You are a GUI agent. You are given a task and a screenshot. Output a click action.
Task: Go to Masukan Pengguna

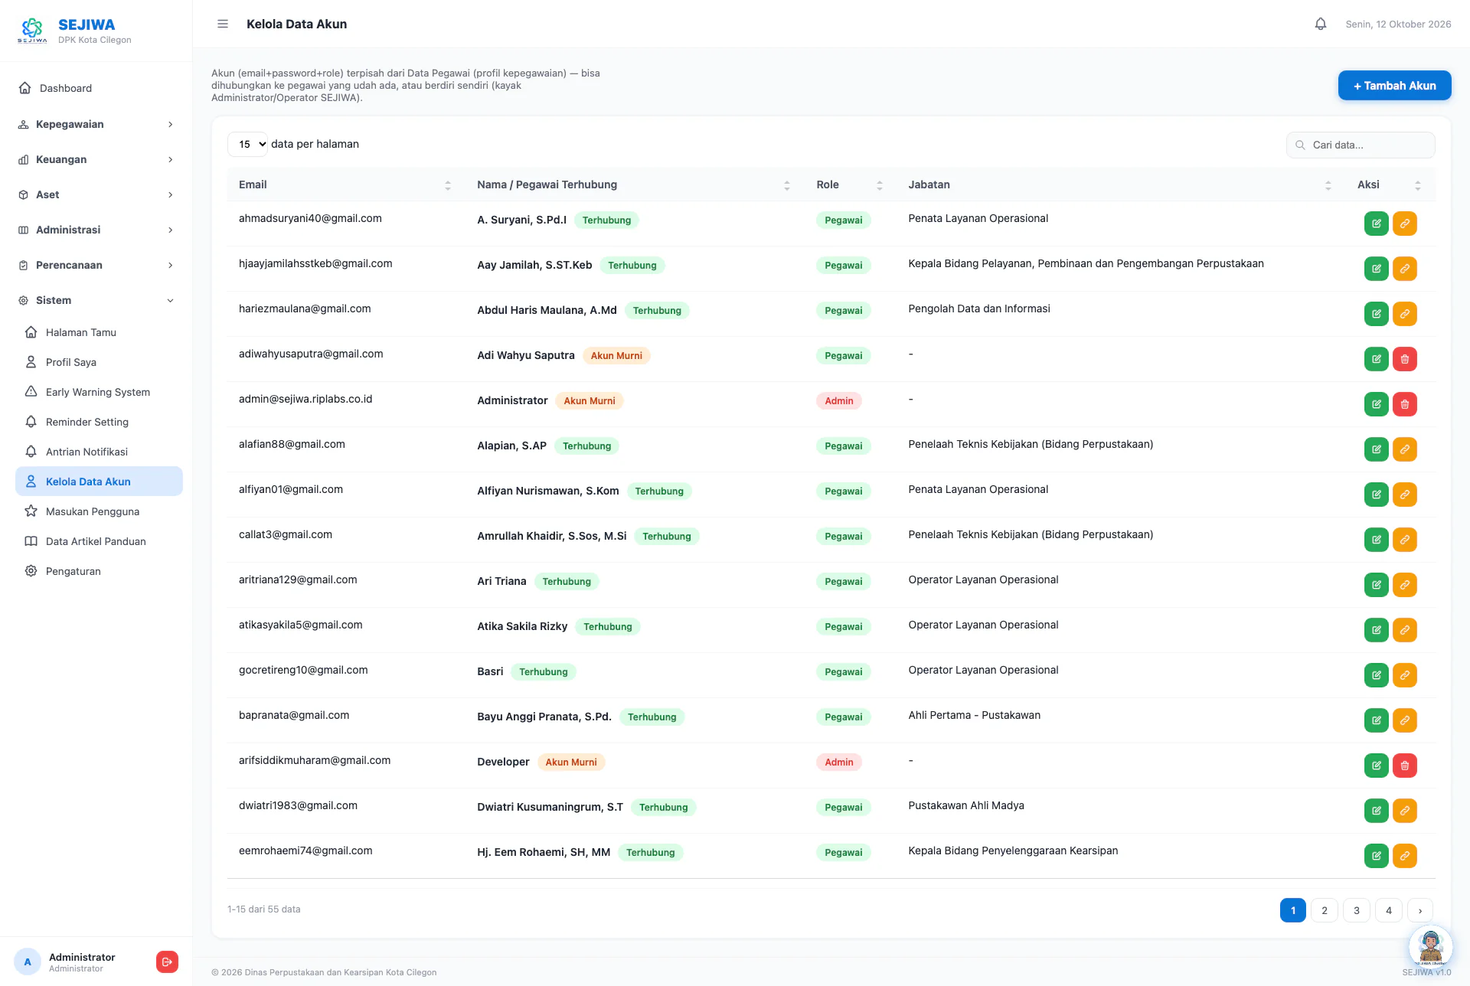click(99, 511)
